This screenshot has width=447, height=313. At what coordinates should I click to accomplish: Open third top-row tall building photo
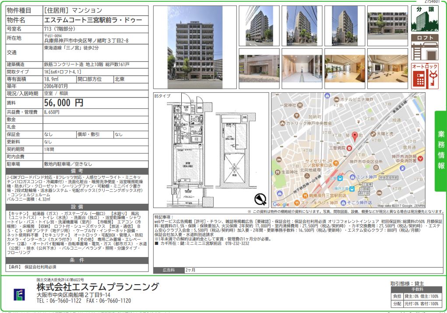(x=345, y=26)
